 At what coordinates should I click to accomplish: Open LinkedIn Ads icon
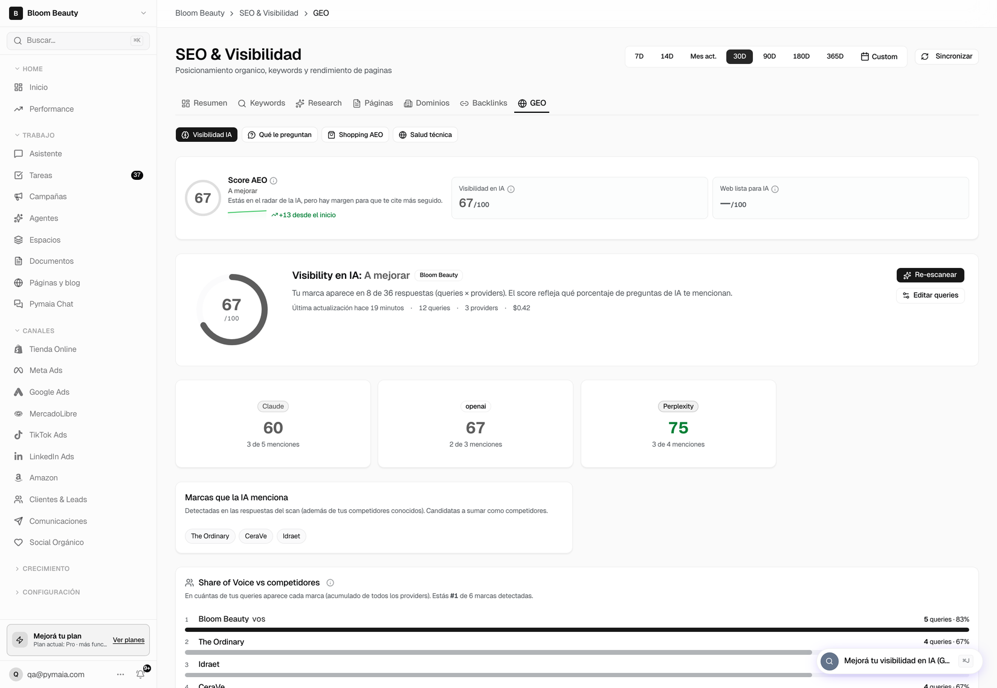coord(18,457)
